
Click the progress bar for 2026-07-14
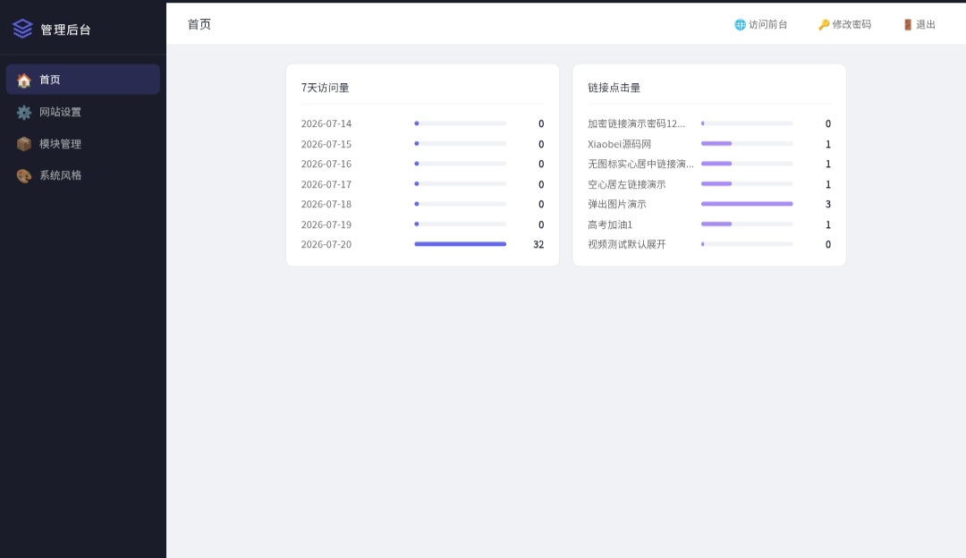(461, 123)
